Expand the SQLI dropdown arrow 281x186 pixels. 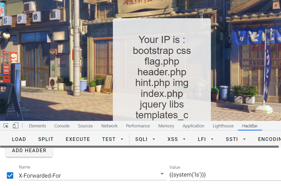(x=154, y=139)
